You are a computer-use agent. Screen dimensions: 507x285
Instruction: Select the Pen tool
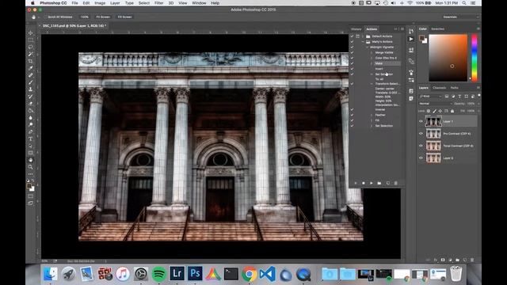(31, 132)
